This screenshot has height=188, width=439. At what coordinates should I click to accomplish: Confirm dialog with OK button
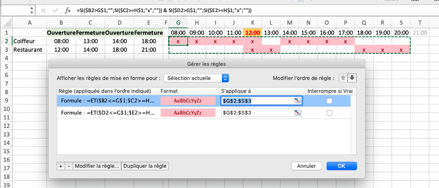click(x=342, y=166)
